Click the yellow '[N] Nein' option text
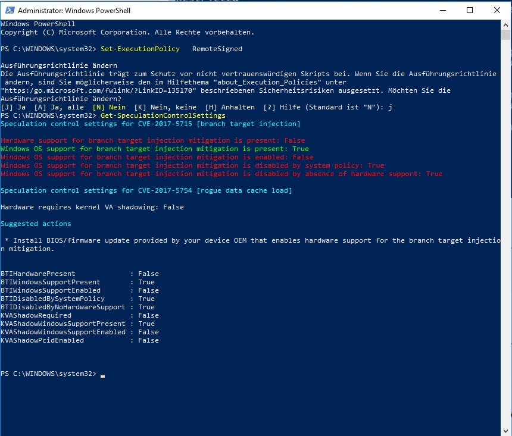The height and width of the screenshot is (436, 512). [x=109, y=108]
